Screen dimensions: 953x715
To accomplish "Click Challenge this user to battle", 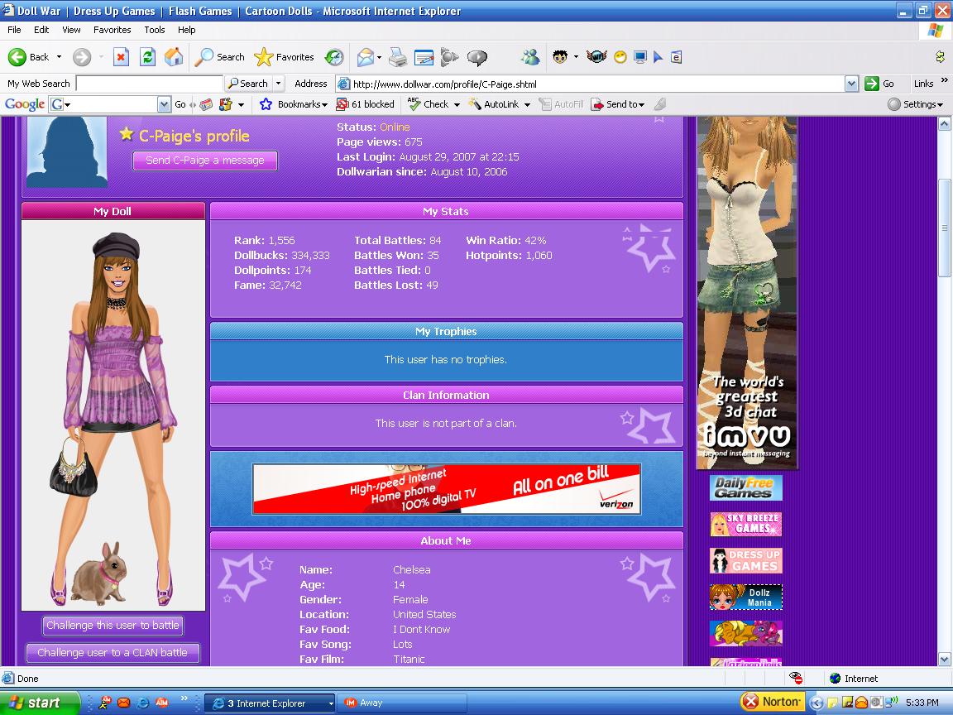I will point(113,625).
